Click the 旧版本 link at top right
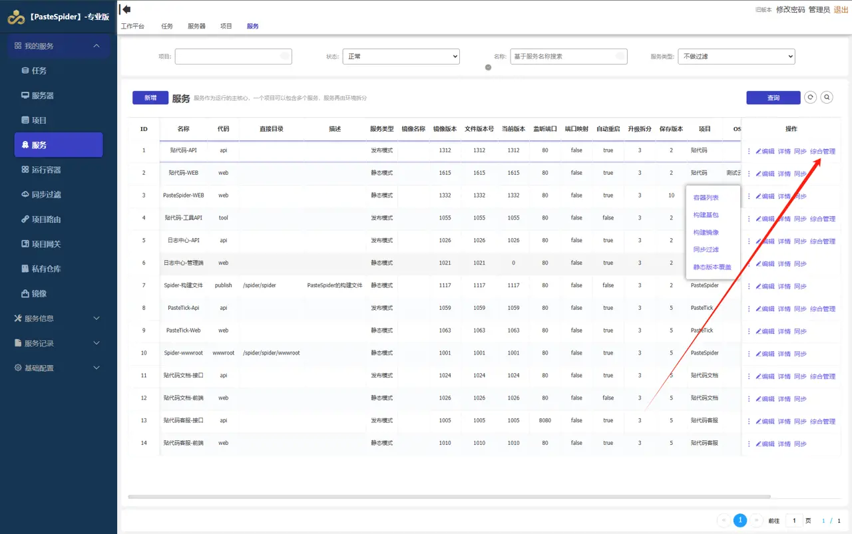The width and height of the screenshot is (852, 534). click(x=763, y=10)
